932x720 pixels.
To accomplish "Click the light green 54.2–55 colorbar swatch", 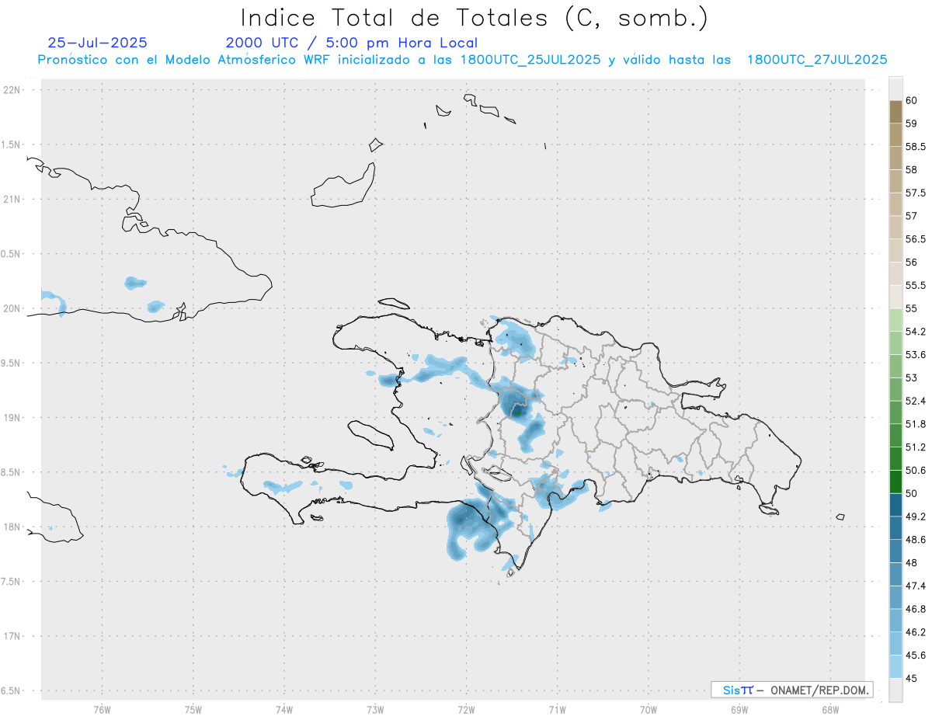I will 895,320.
